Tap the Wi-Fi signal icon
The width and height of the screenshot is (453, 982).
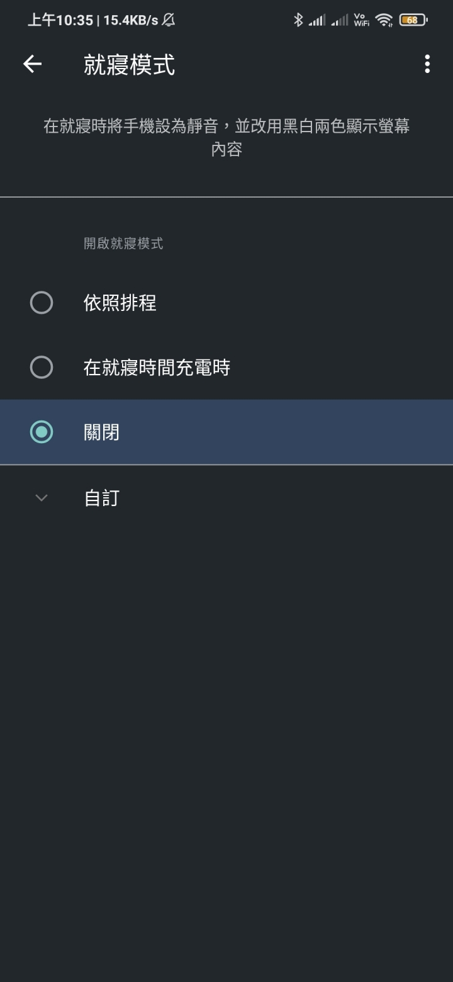(384, 20)
